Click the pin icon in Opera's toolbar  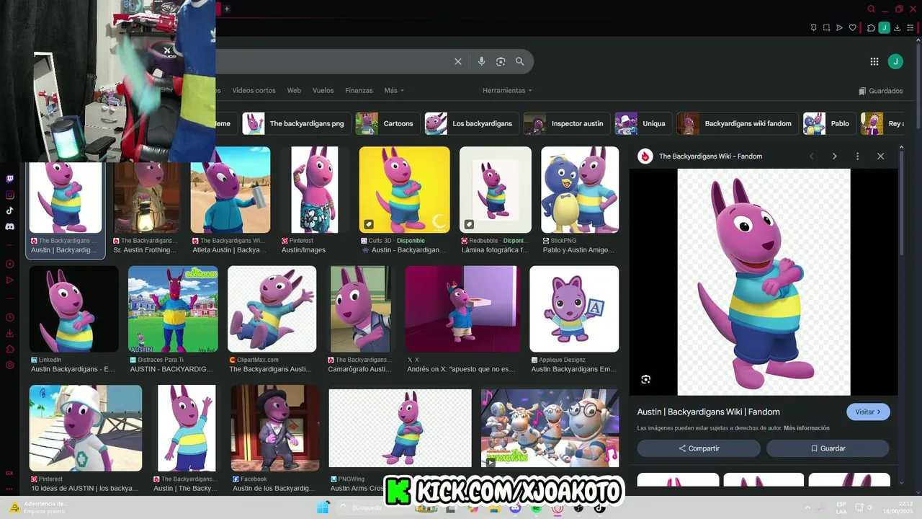813,27
